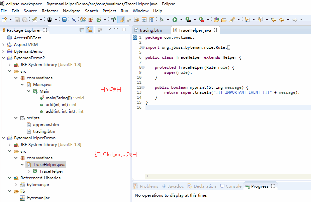Open the Package Explorer View Menu triangle
Image resolution: width=311 pixels, height=202 pixels.
point(109,29)
